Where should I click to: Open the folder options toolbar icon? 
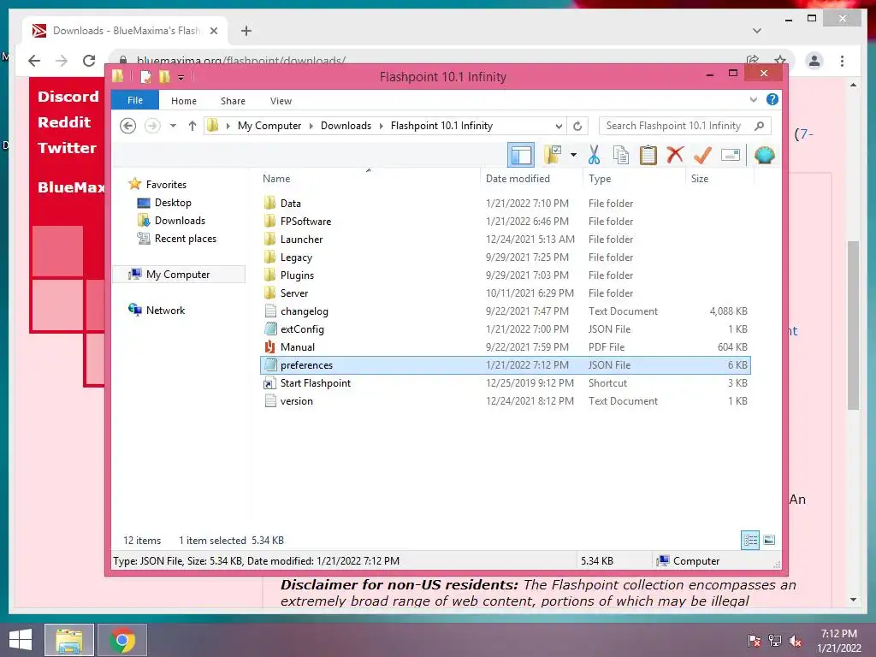(553, 155)
